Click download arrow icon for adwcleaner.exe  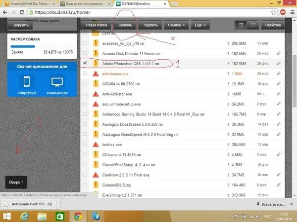[228, 74]
